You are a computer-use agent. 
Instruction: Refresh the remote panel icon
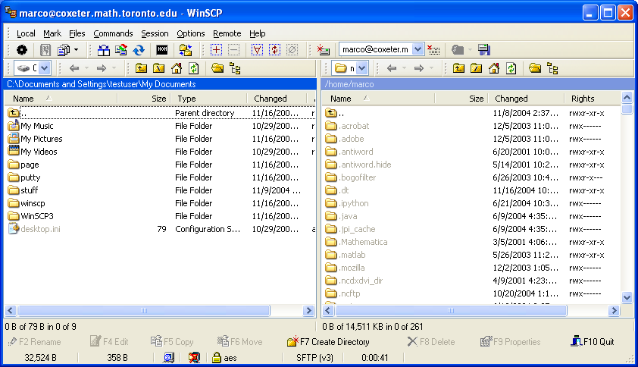coord(511,68)
